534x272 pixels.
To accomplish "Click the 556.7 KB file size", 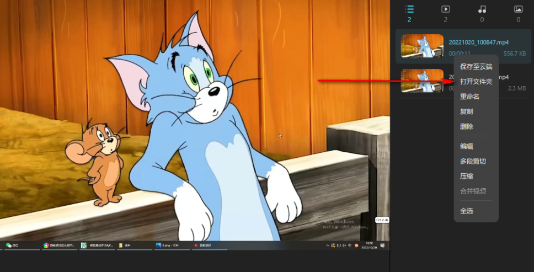I will tap(515, 54).
